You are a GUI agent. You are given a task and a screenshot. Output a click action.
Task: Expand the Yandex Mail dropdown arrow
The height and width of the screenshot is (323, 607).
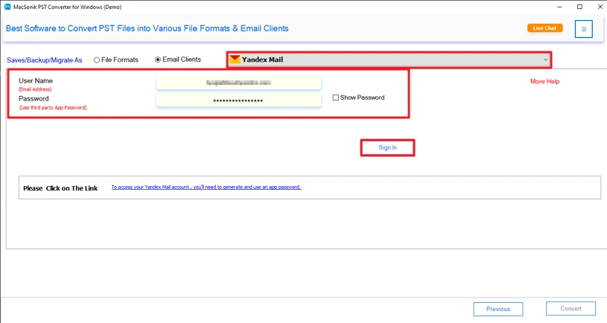click(545, 60)
